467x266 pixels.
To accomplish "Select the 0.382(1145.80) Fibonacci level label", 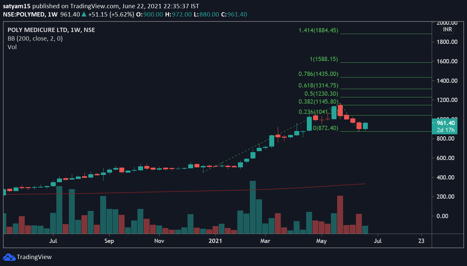I will click(318, 102).
